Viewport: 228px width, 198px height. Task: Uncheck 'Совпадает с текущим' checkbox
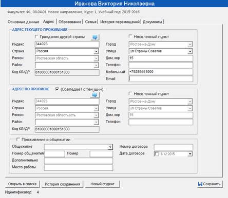coord(57,89)
